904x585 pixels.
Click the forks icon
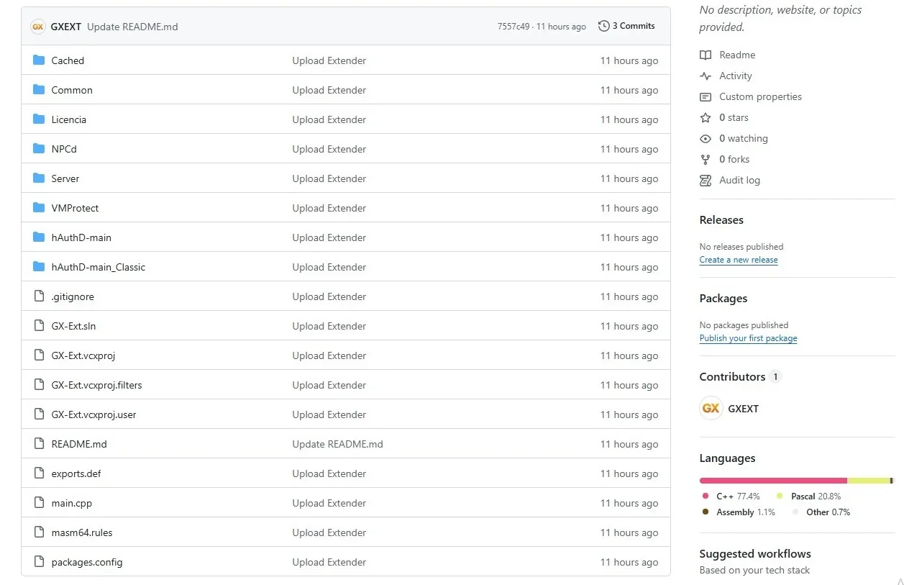(x=706, y=159)
